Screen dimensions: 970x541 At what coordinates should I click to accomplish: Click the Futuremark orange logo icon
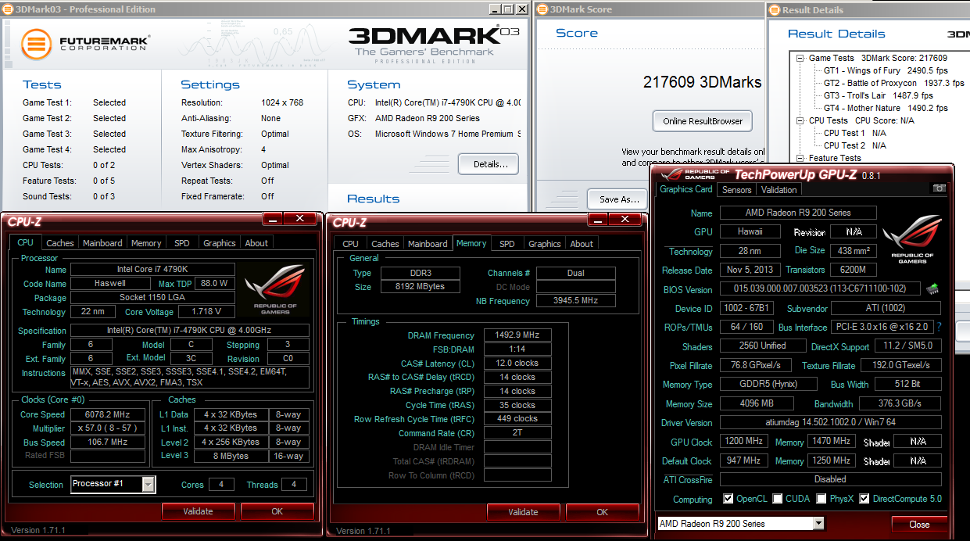coord(37,44)
